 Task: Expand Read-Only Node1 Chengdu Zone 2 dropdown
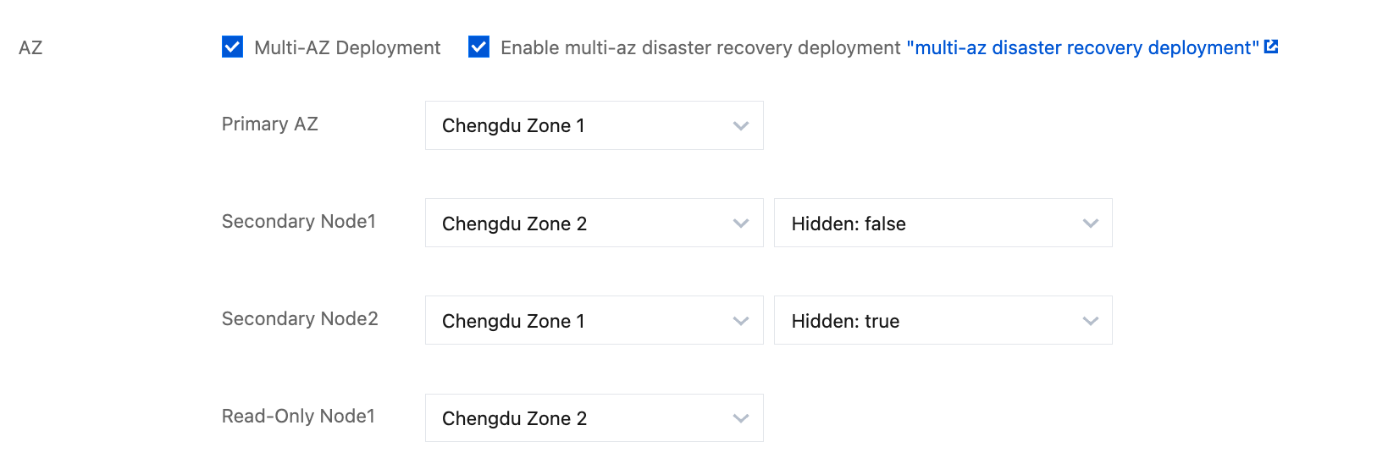pyautogui.click(x=594, y=417)
